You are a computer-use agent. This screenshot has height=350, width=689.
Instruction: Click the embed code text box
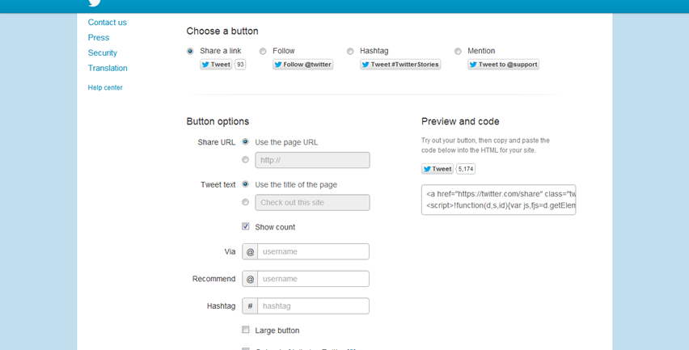(498, 200)
